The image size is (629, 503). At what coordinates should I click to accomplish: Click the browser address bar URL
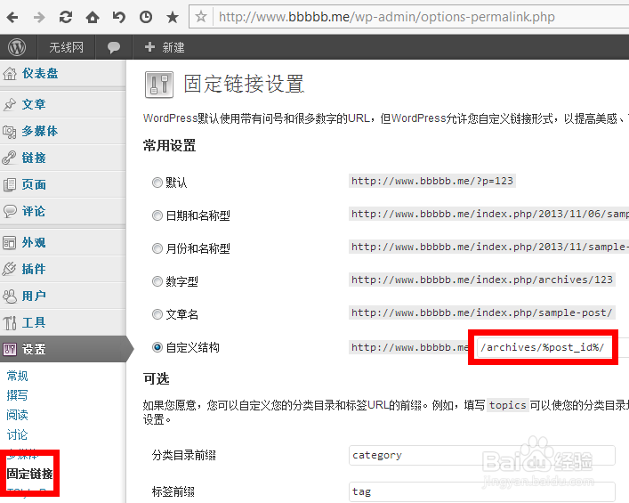[387, 17]
